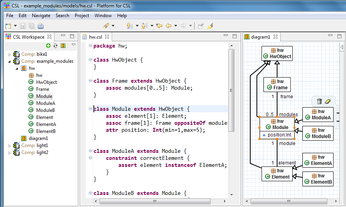Click the Next Annotation toolbar icon

coord(130,26)
